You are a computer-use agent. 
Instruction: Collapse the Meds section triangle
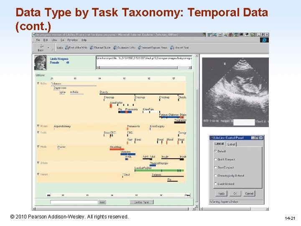pyautogui.click(x=38, y=146)
